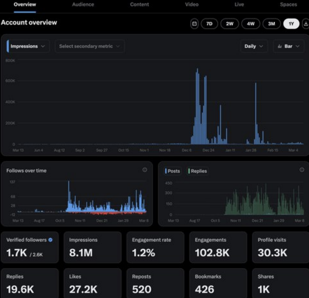Open the Spaces tab
The image size is (309, 298).
pyautogui.click(x=288, y=4)
